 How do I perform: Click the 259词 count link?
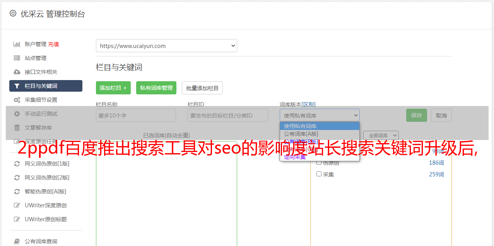coord(436,174)
